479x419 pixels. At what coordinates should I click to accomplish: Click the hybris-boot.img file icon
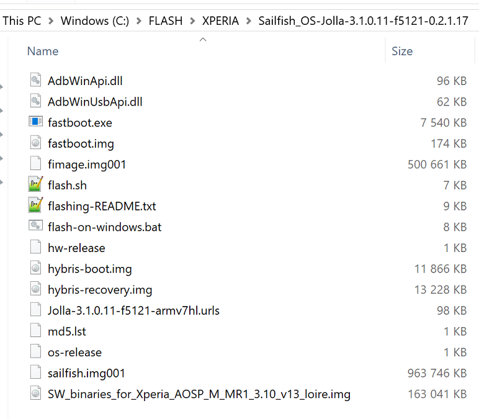pos(35,269)
